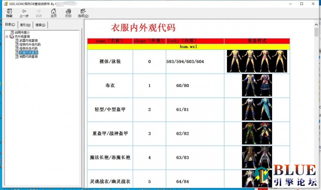The image size is (321, 190).
Task: Open the 选项 (Options) toolbar menu
Action: click(83, 11)
